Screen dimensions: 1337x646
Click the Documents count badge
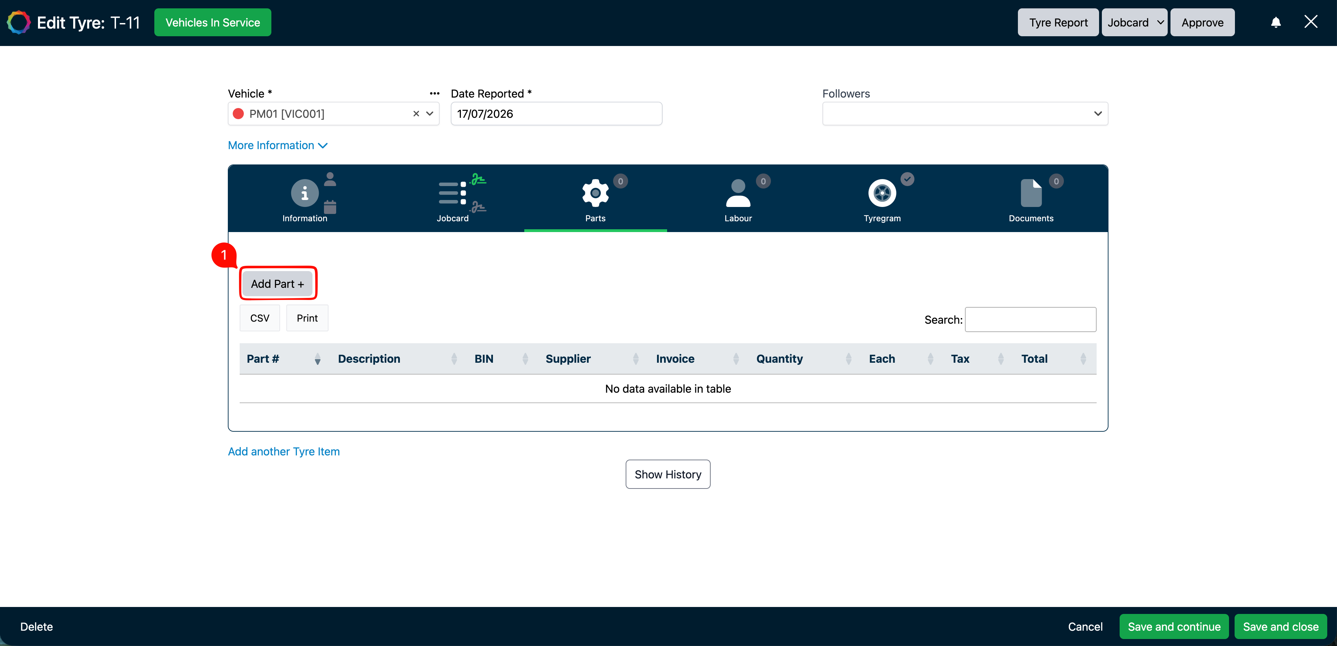coord(1056,181)
